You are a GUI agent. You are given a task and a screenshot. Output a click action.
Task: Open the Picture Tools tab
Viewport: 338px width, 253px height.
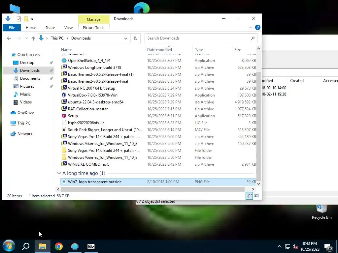(x=93, y=28)
